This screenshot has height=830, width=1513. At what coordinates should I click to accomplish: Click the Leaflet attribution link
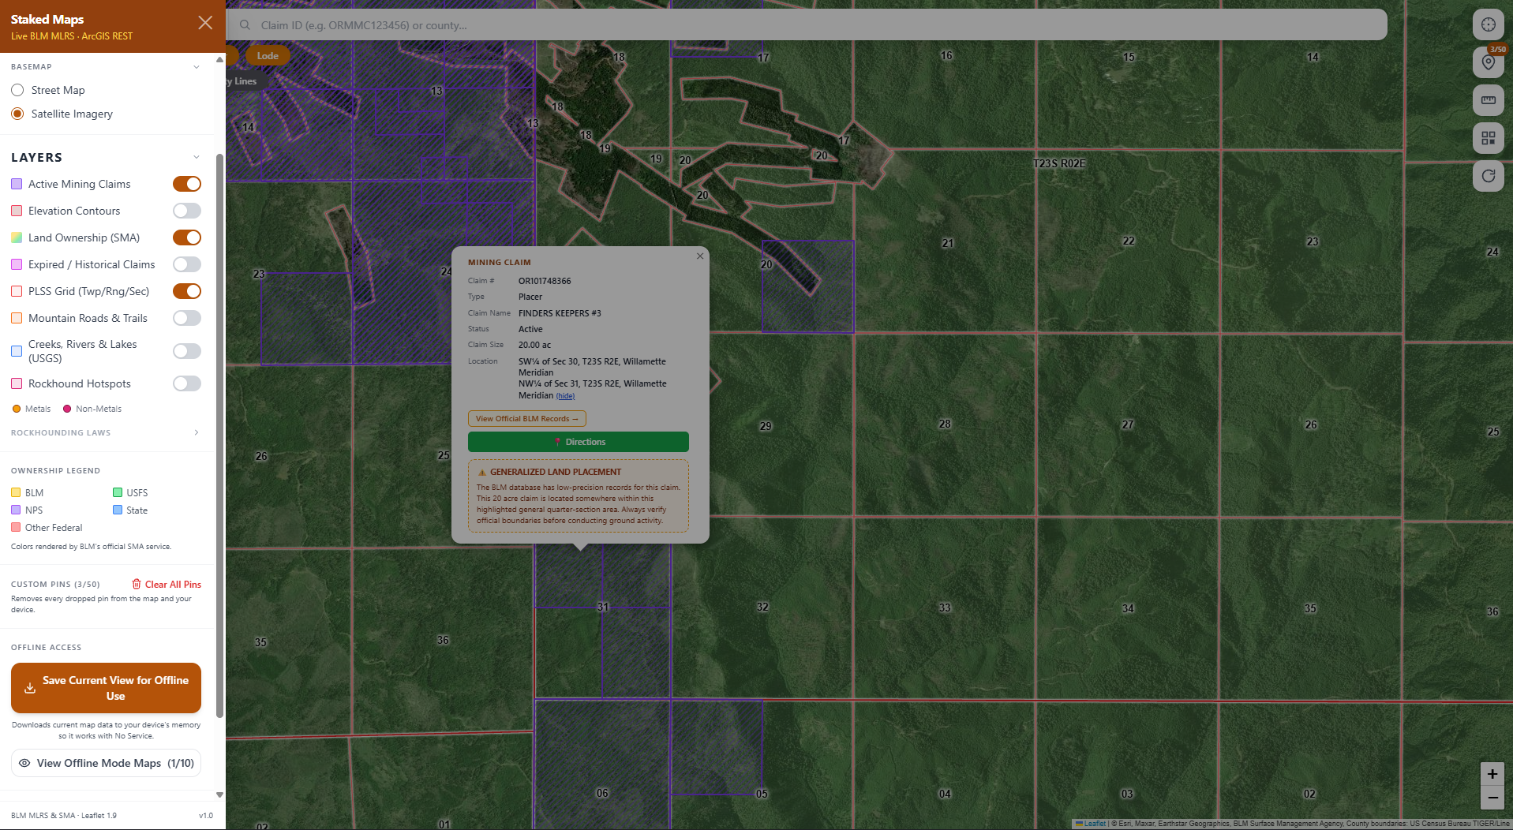pyautogui.click(x=1095, y=824)
